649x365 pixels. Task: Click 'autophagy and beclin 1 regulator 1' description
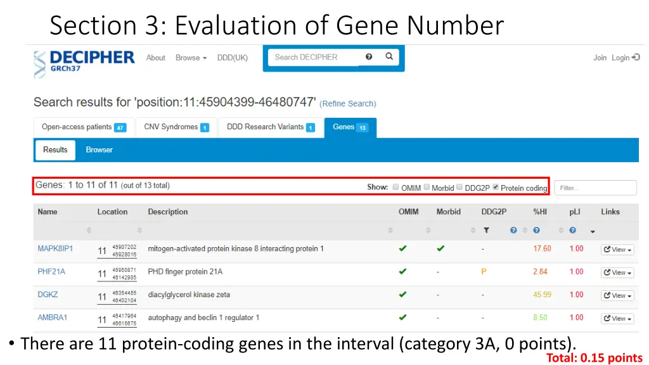click(x=203, y=317)
